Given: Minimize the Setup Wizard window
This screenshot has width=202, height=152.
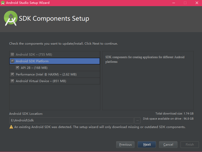Looking at the screenshot, I should pyautogui.click(x=174, y=3).
